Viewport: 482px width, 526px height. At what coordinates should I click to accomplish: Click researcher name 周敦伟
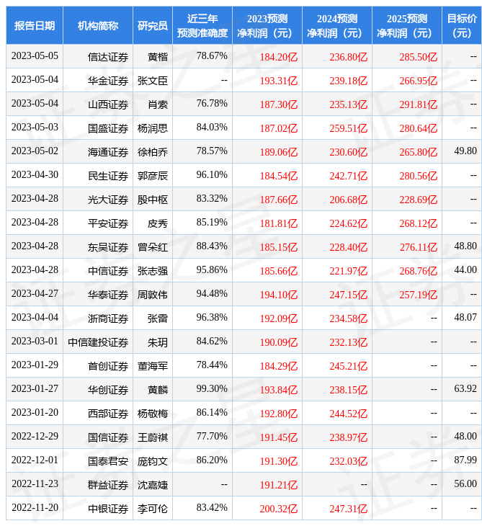(x=153, y=295)
